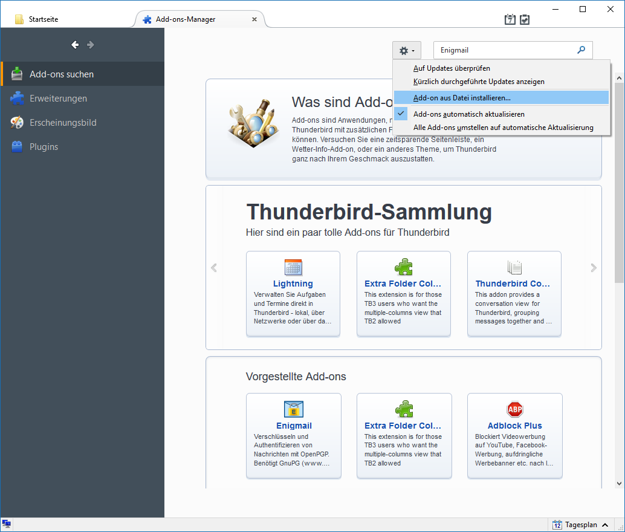Click the scrollbar down arrow
Viewport: 625px width, 532px height.
coord(619,484)
